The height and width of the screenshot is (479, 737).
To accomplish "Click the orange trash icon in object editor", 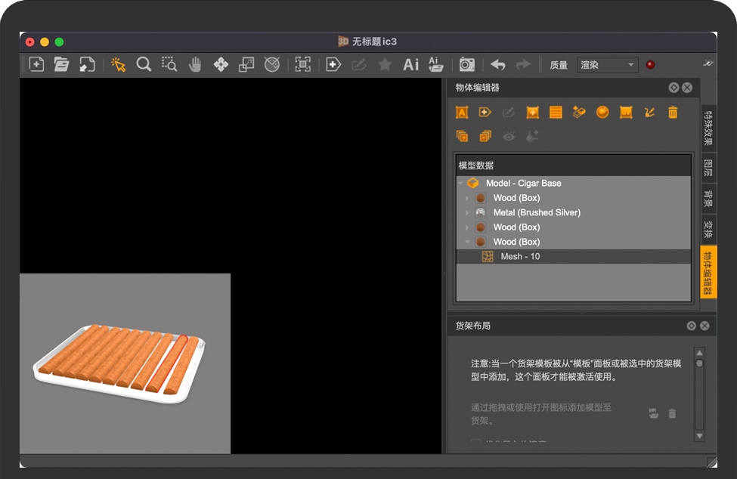I will (673, 113).
